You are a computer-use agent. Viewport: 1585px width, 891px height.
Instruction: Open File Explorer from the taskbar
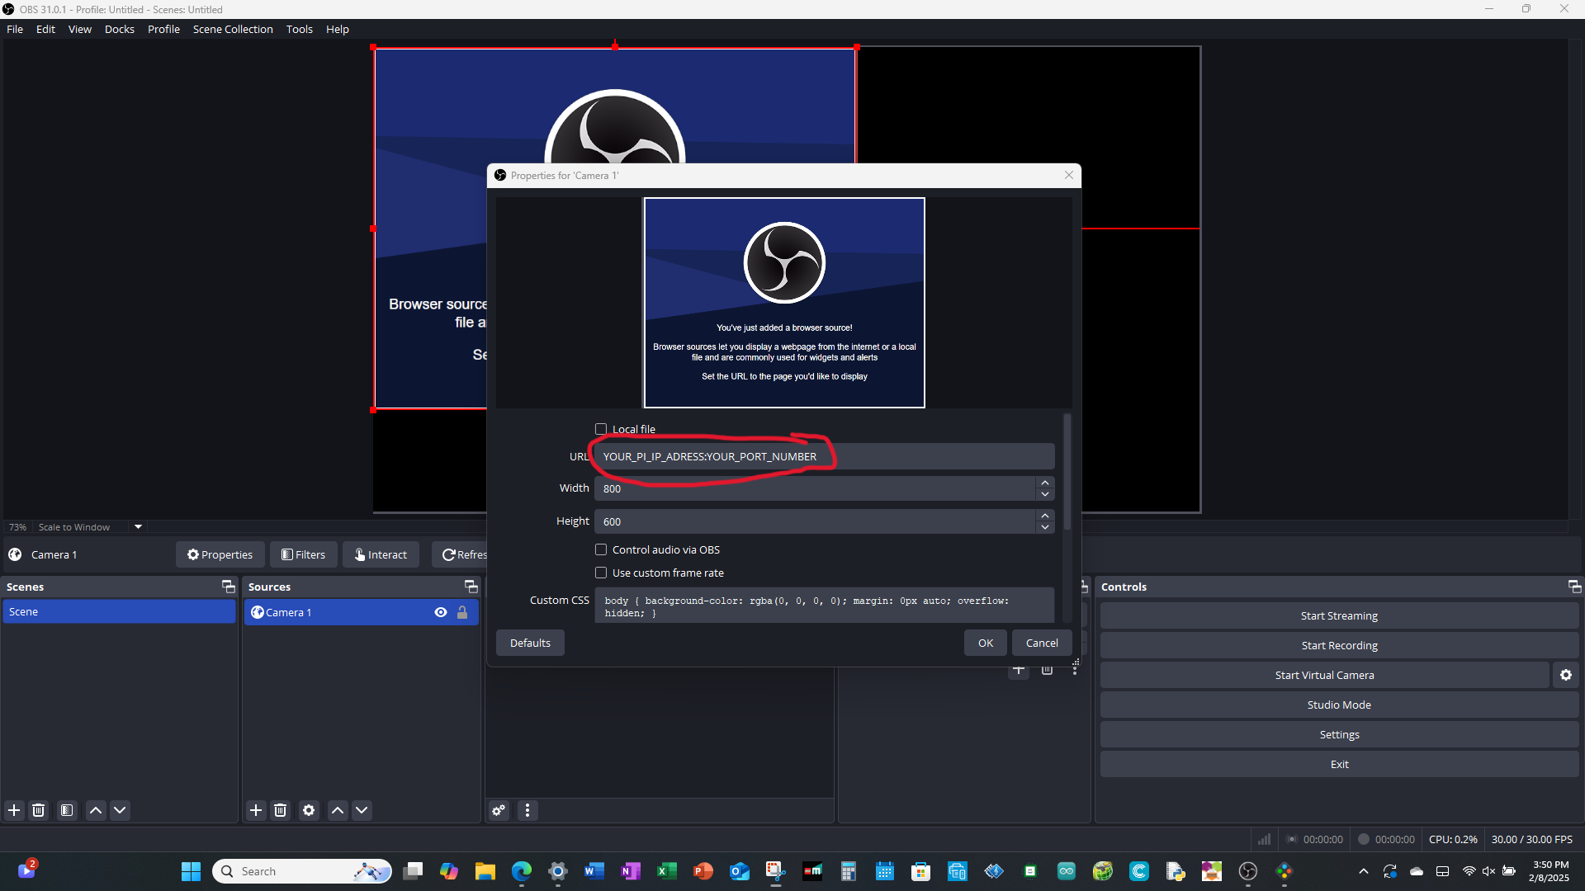click(485, 871)
